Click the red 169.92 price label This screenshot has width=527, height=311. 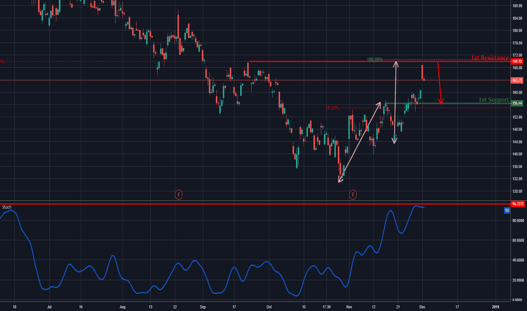point(517,62)
